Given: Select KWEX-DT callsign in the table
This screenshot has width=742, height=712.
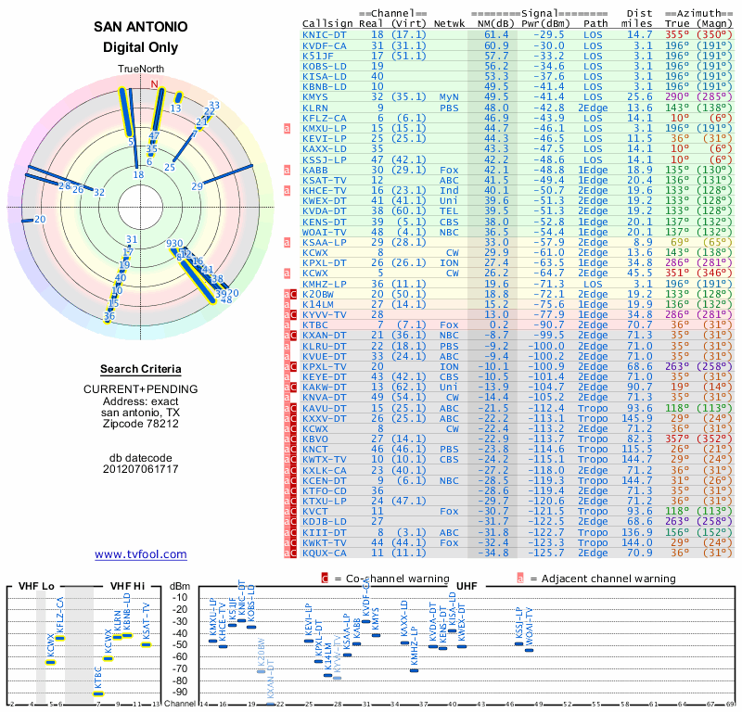Looking at the screenshot, I should tap(324, 200).
